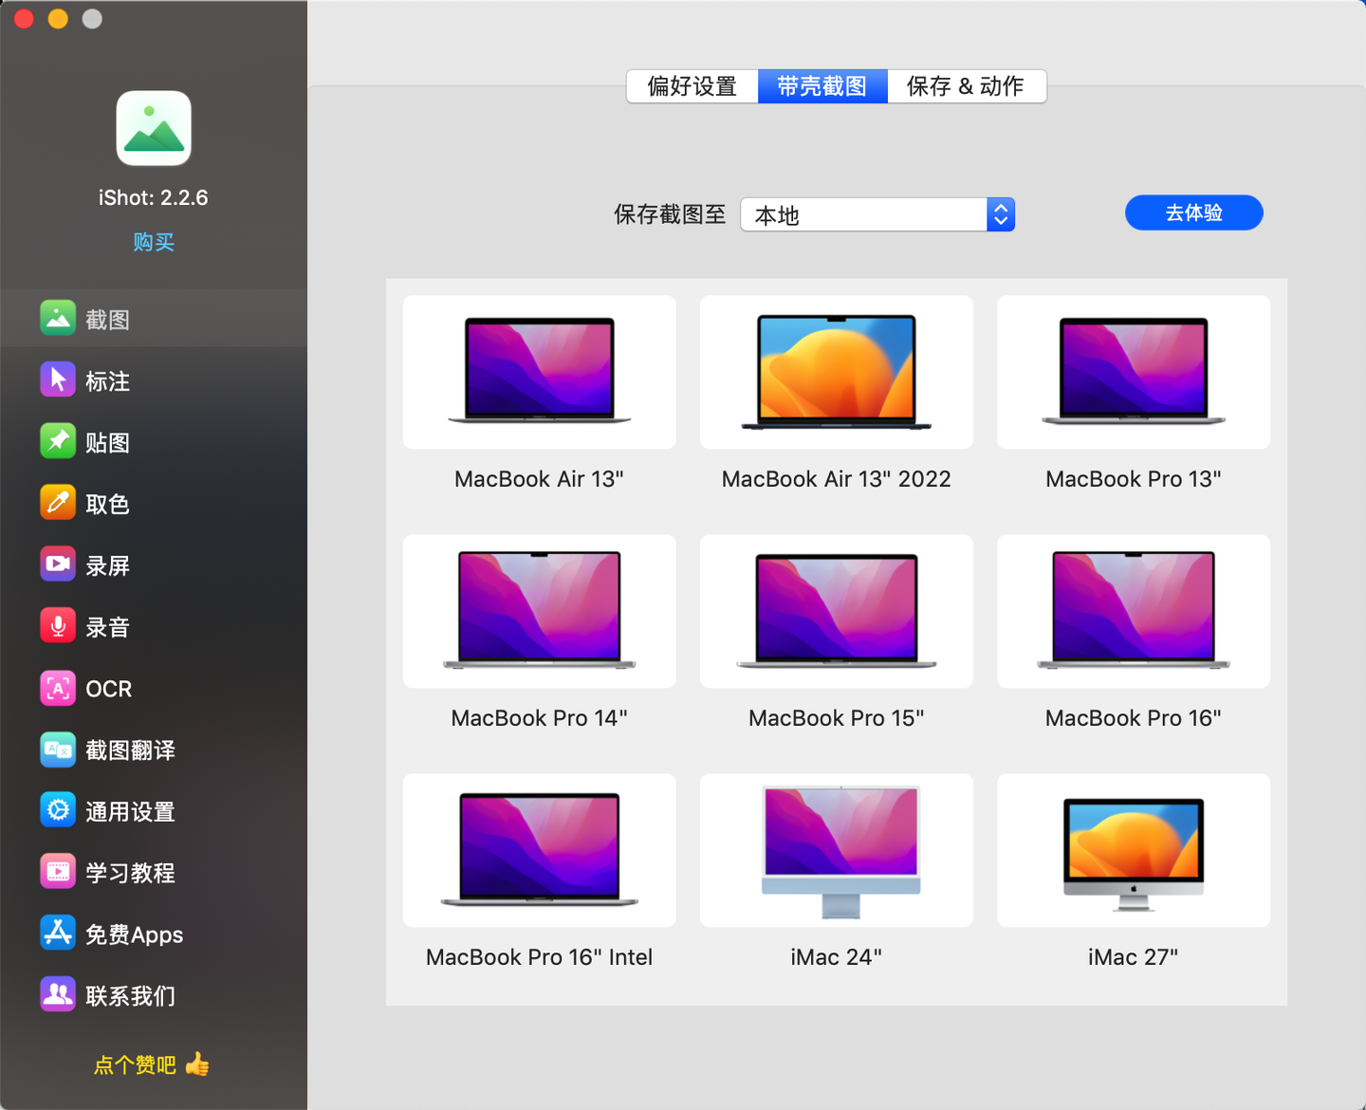This screenshot has width=1366, height=1110.
Task: Click the 去体验 button
Action: pos(1194,213)
